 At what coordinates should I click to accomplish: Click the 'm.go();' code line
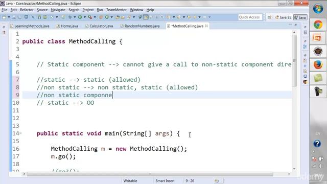coord(63,156)
